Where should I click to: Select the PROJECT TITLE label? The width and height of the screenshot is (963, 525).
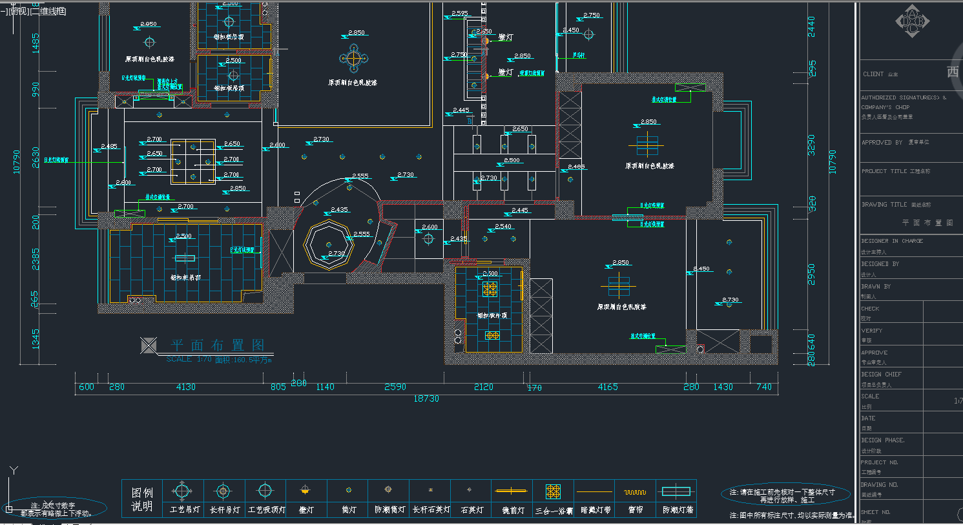point(884,171)
